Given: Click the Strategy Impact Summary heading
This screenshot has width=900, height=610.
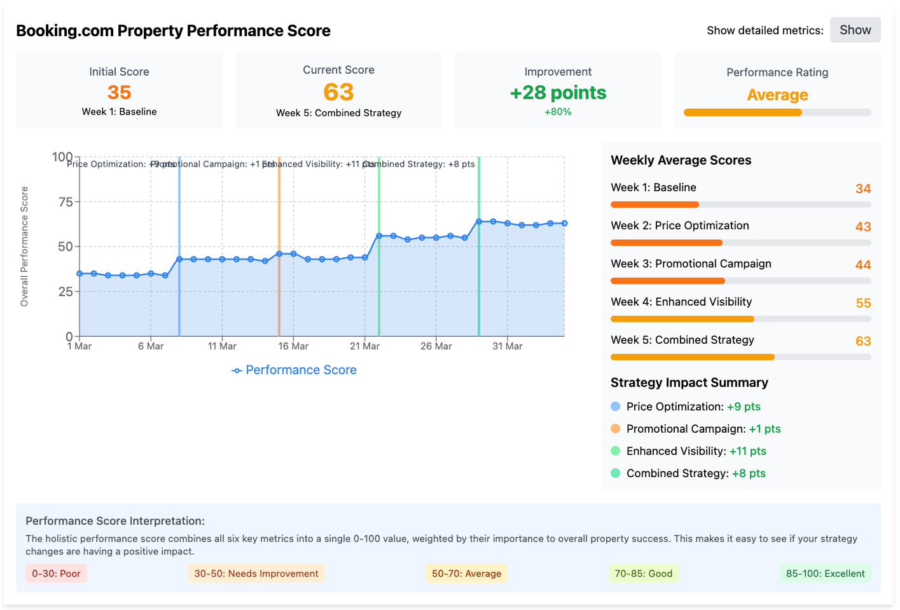Looking at the screenshot, I should (689, 383).
